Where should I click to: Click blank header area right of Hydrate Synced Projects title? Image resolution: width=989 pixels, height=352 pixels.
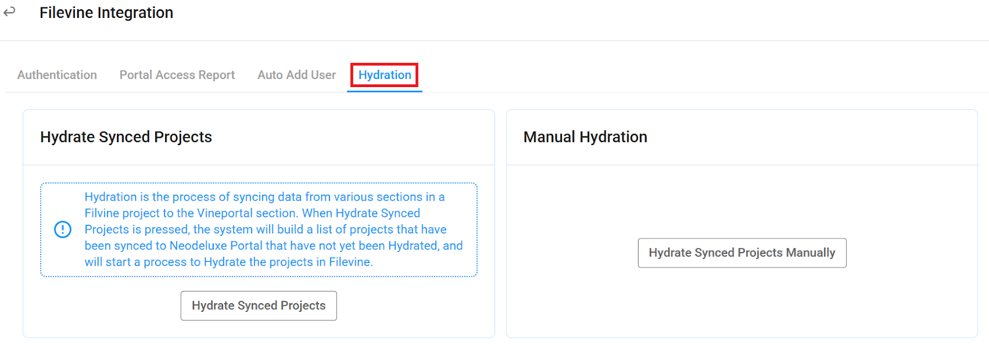(352, 137)
